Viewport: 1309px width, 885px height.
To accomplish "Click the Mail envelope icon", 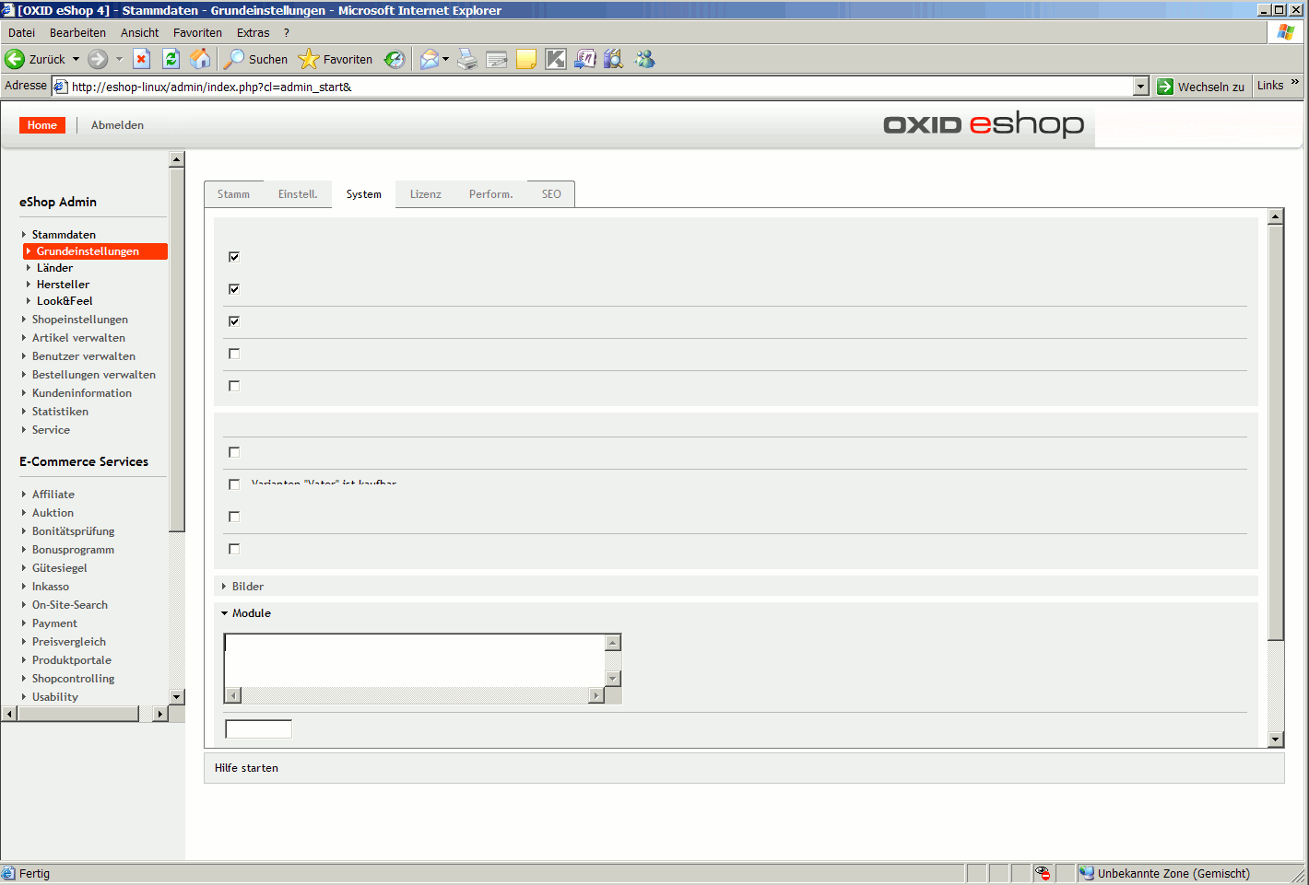I will tap(430, 59).
